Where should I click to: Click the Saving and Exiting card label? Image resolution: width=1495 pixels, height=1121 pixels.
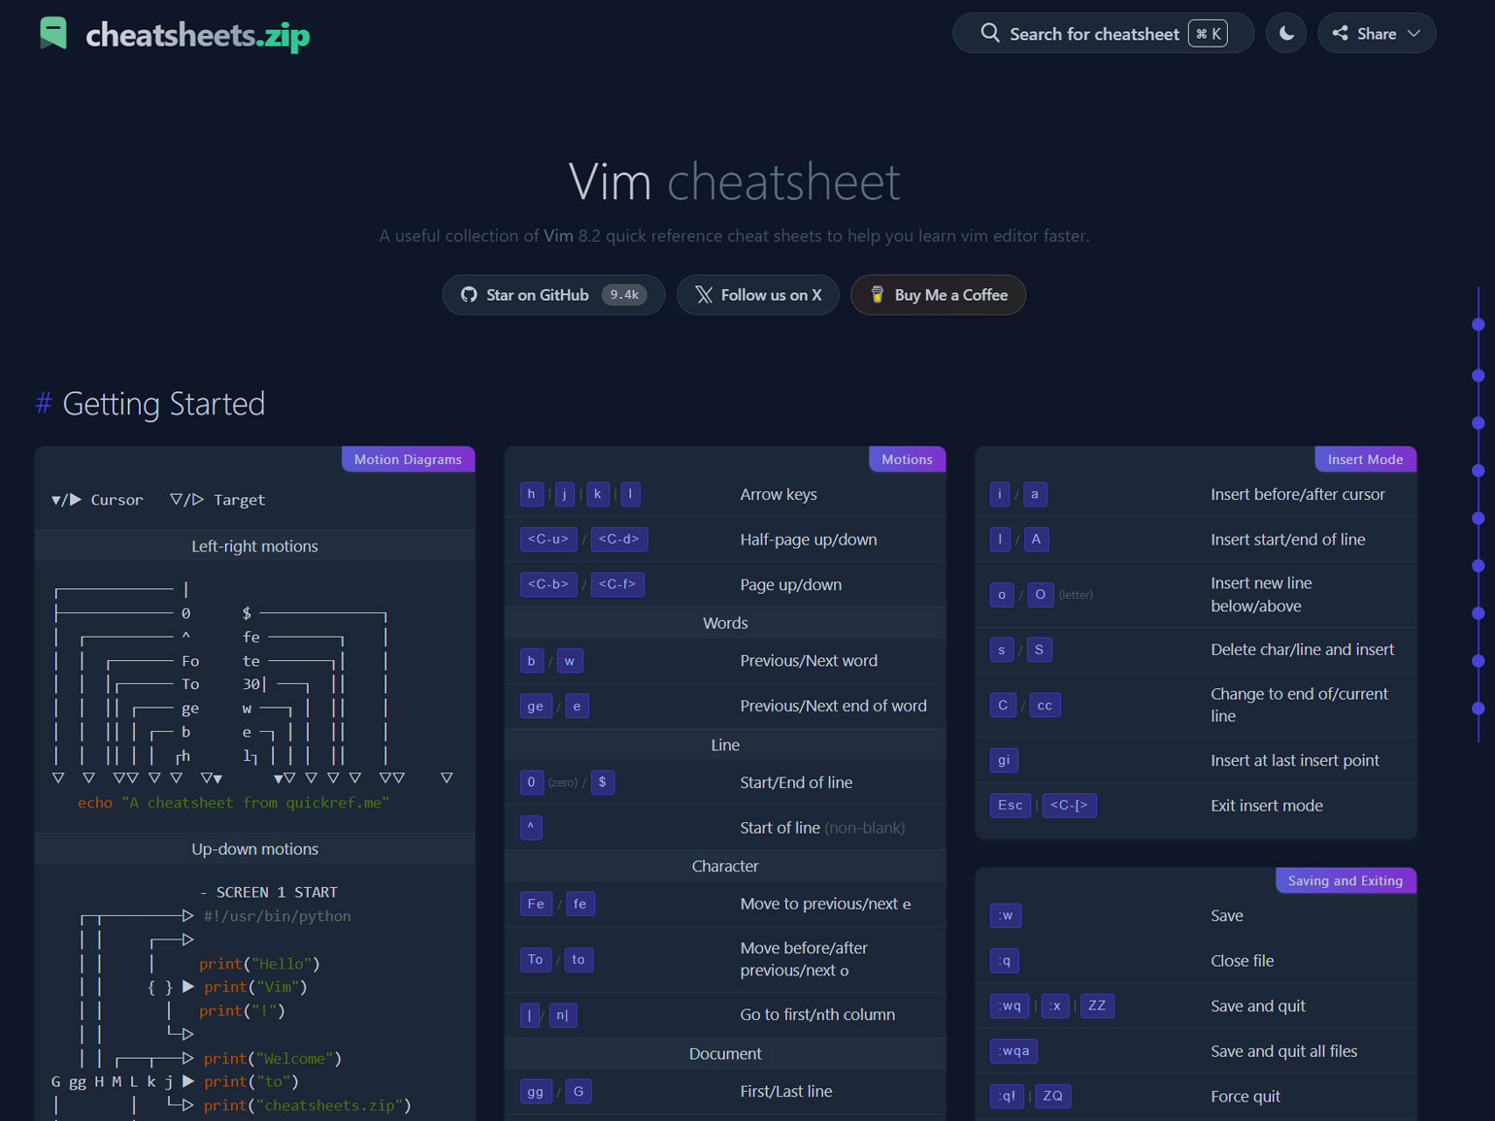point(1345,880)
